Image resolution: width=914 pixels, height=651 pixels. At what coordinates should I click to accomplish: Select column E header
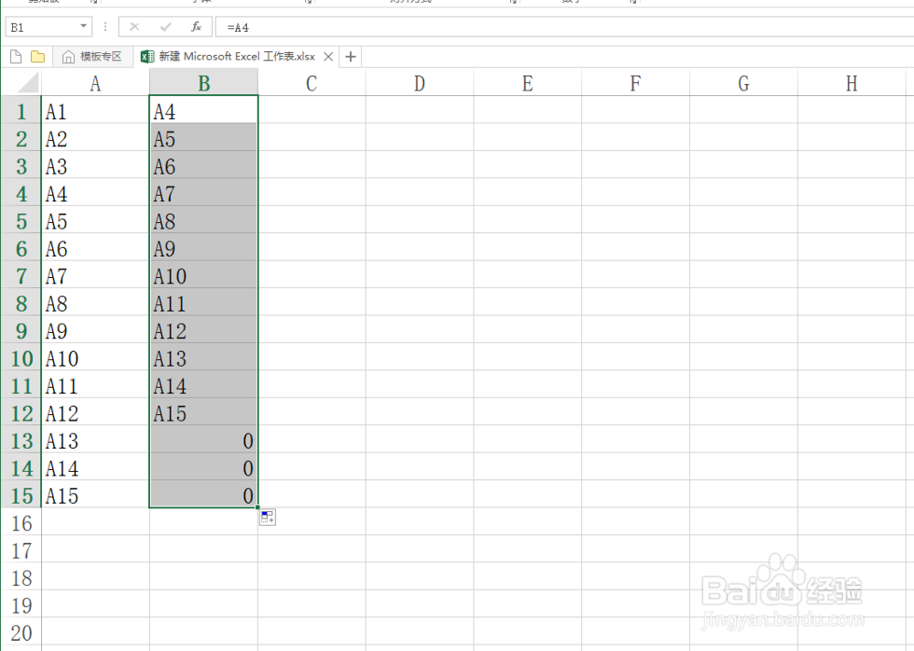coord(527,82)
